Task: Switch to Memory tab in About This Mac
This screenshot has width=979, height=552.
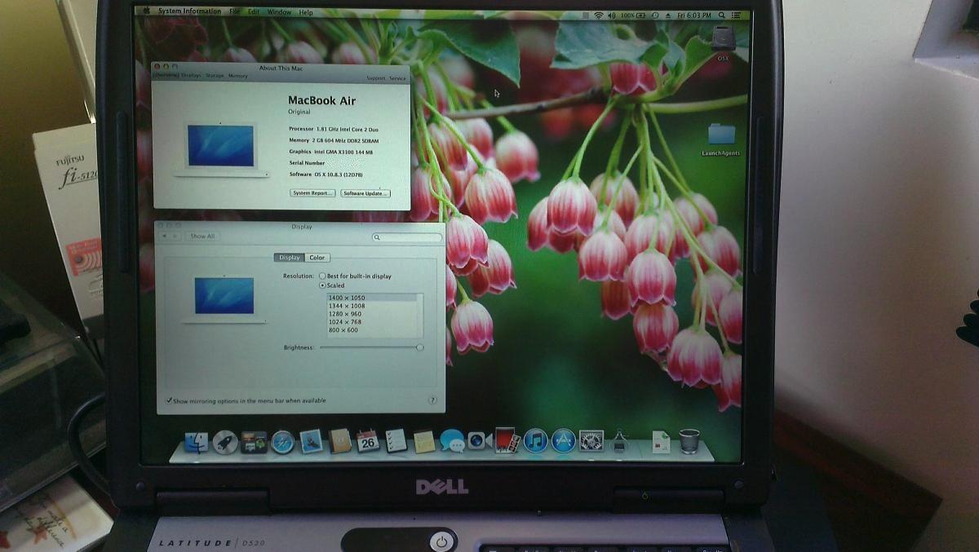Action: pos(237,75)
